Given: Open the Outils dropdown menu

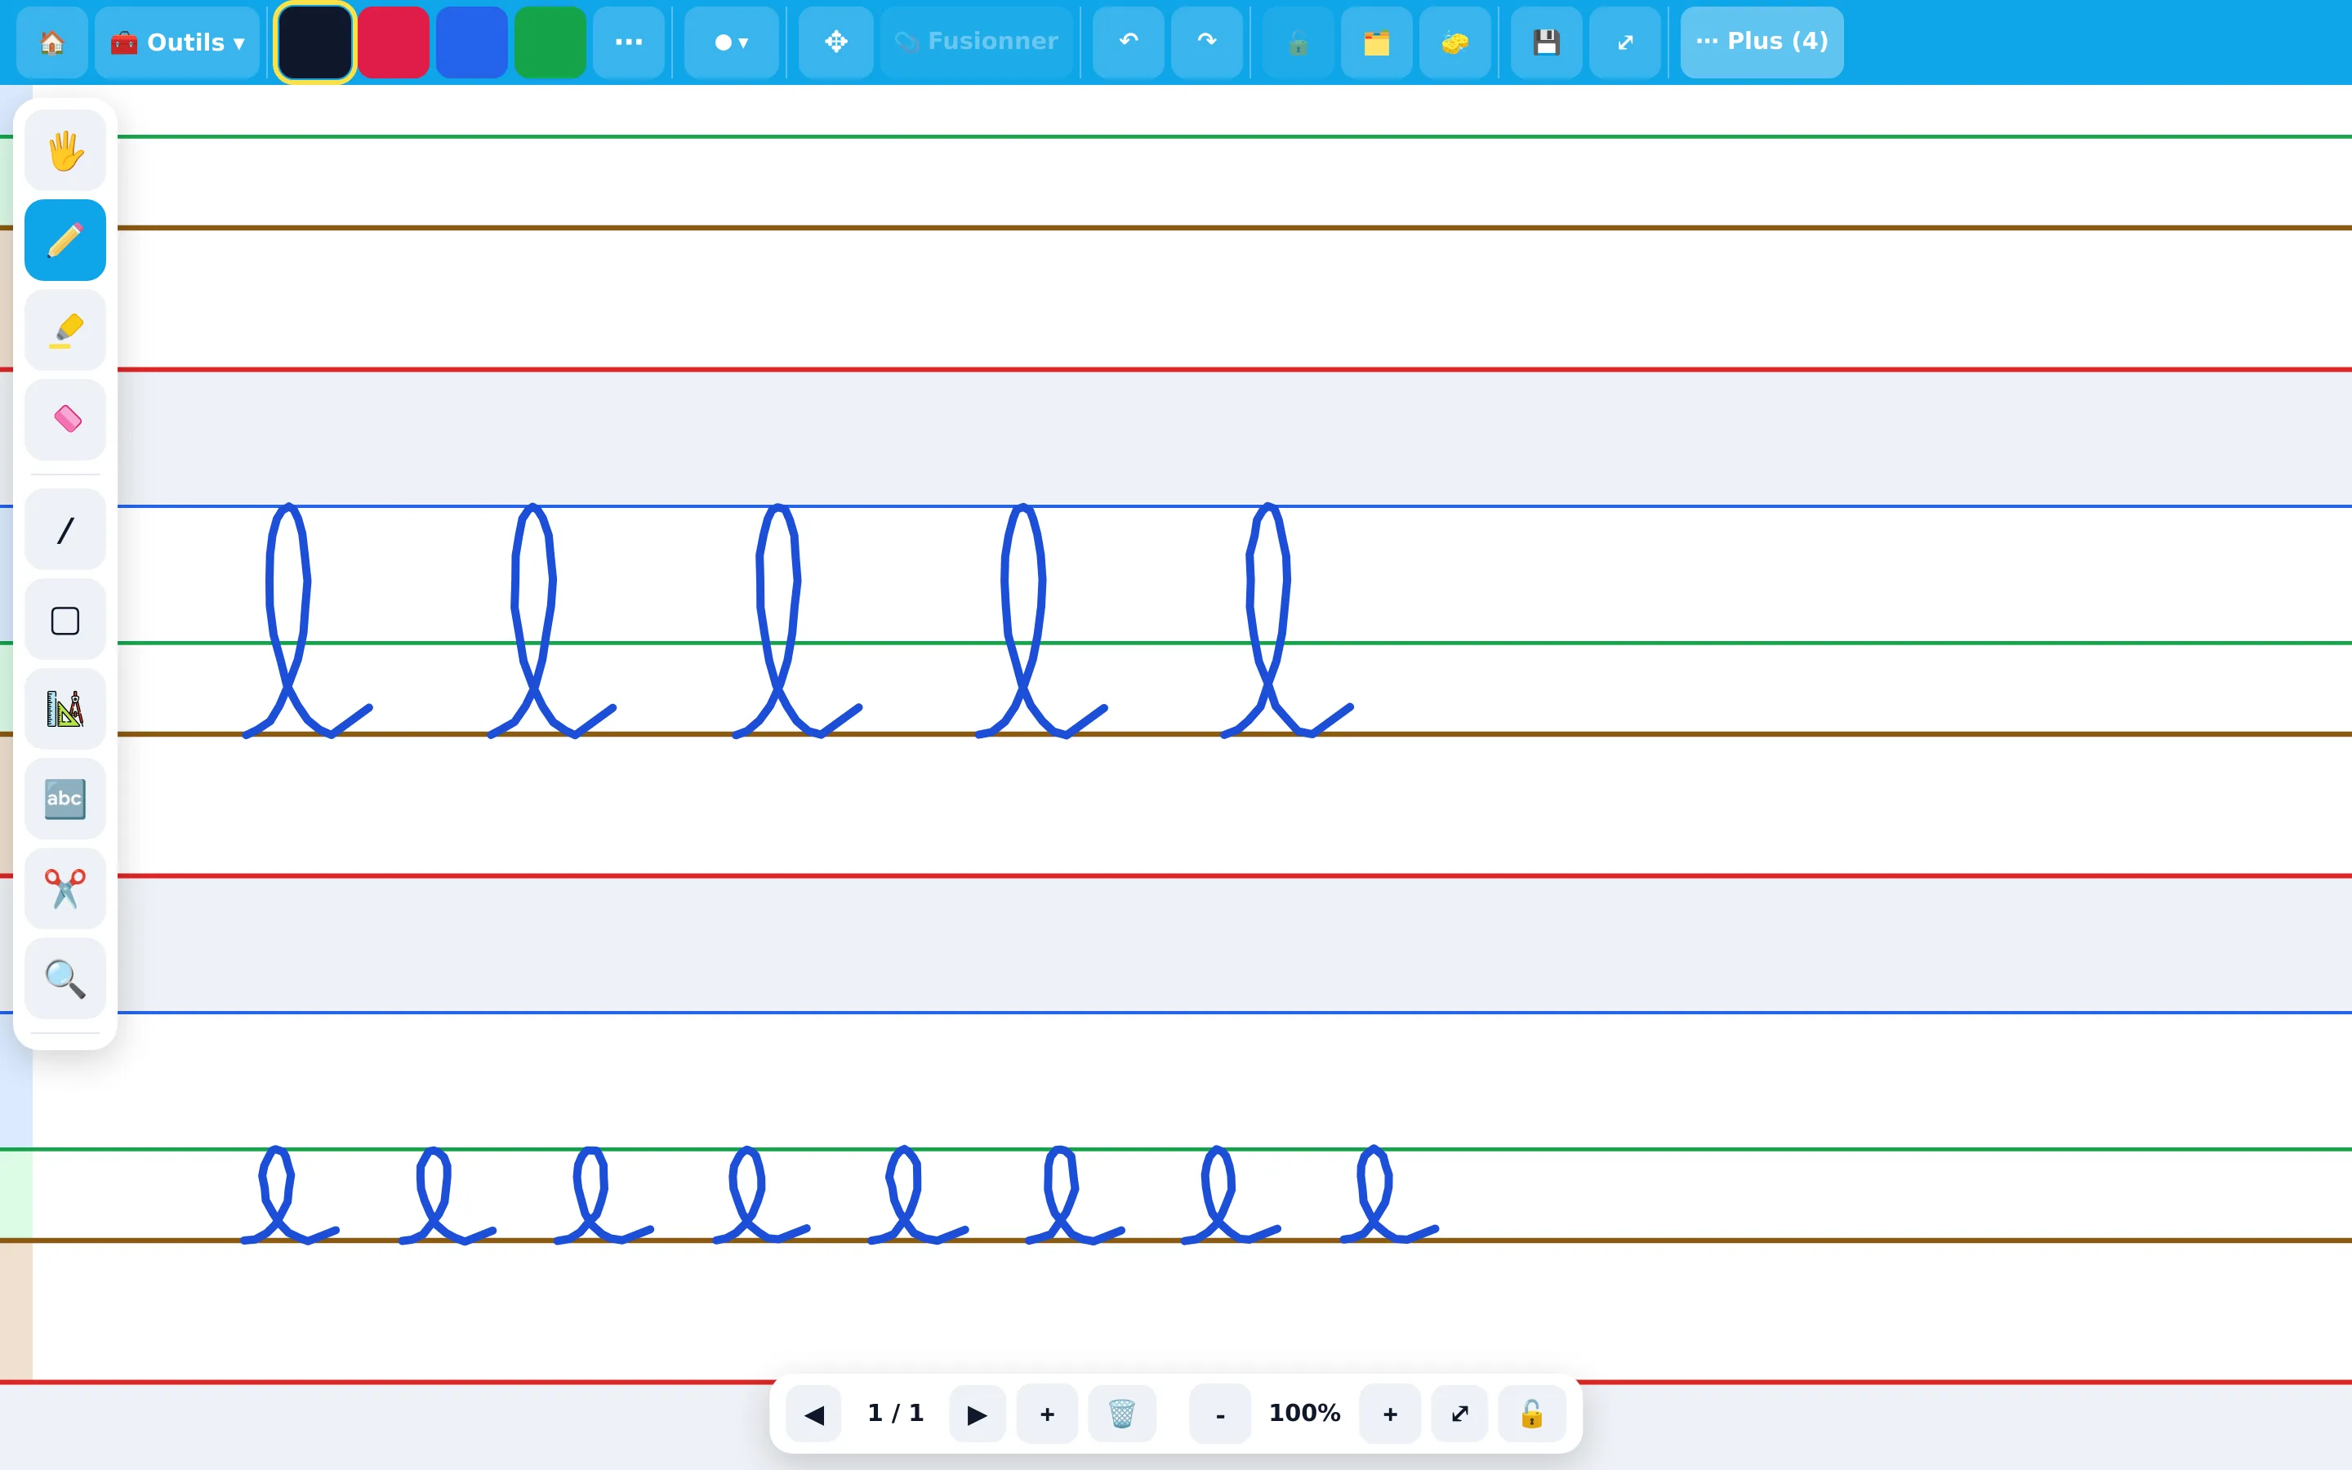Looking at the screenshot, I should tap(177, 42).
